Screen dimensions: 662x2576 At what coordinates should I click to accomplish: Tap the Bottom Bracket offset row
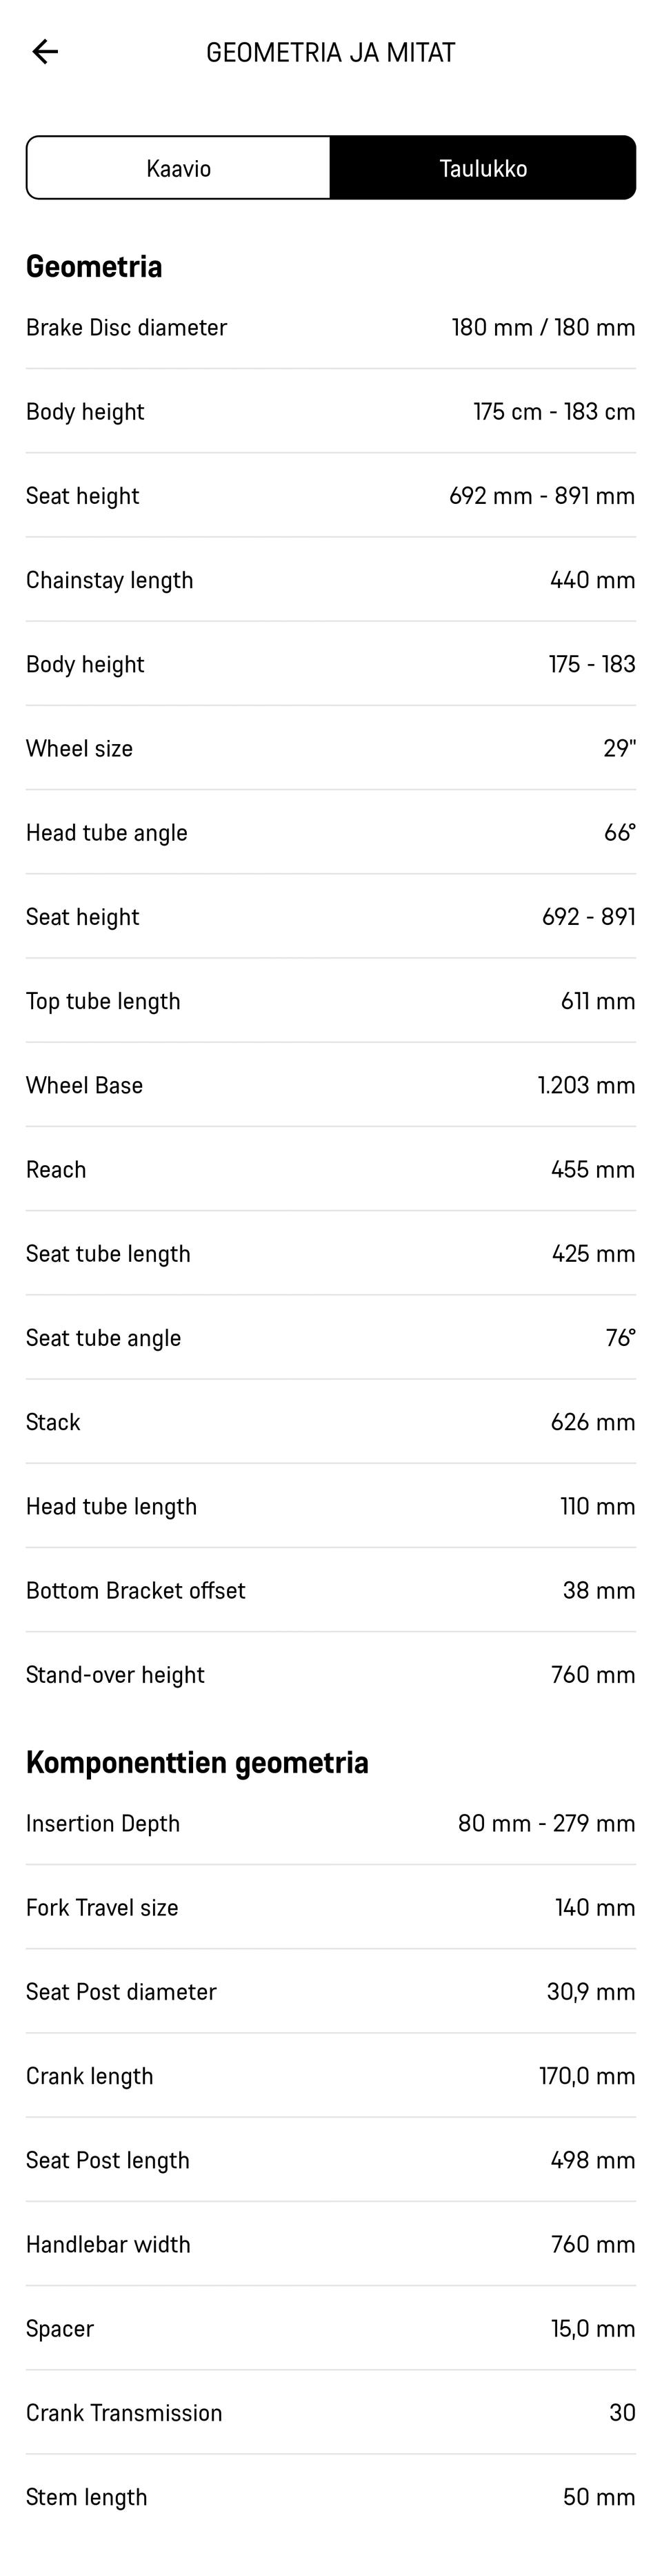coord(330,1590)
